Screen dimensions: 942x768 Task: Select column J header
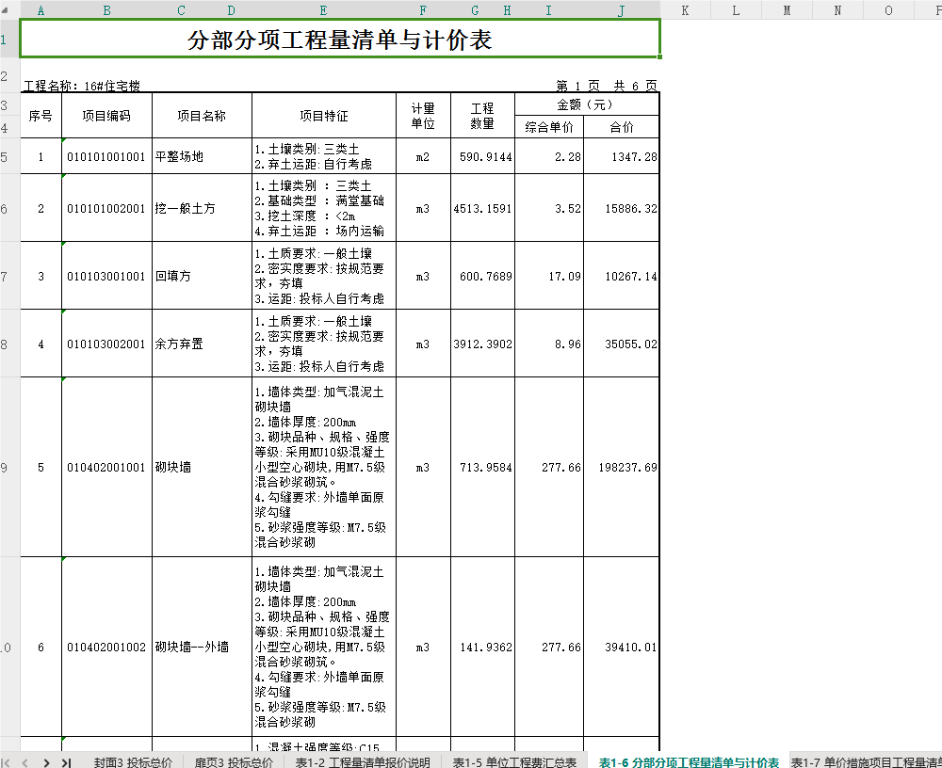pos(621,10)
